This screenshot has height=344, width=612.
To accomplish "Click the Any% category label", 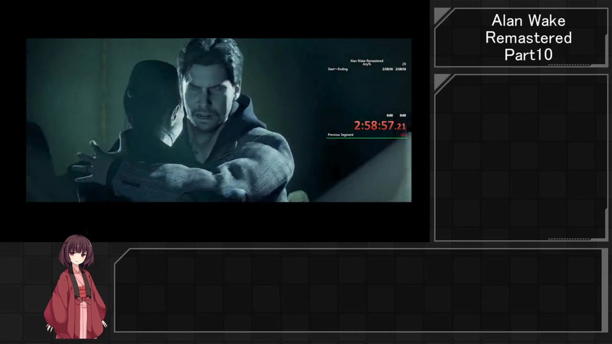I will pyautogui.click(x=367, y=64).
